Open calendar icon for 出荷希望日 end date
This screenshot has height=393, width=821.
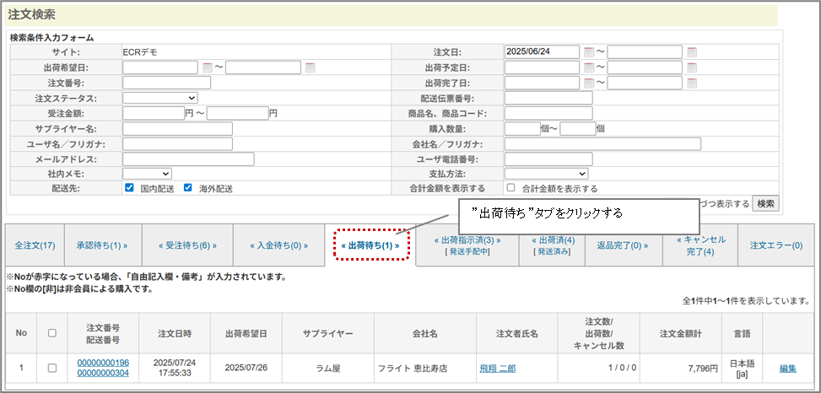(311, 67)
